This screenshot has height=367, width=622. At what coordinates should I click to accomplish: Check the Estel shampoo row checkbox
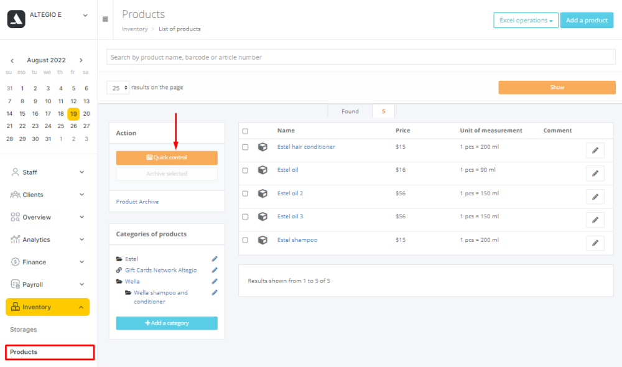tap(245, 240)
